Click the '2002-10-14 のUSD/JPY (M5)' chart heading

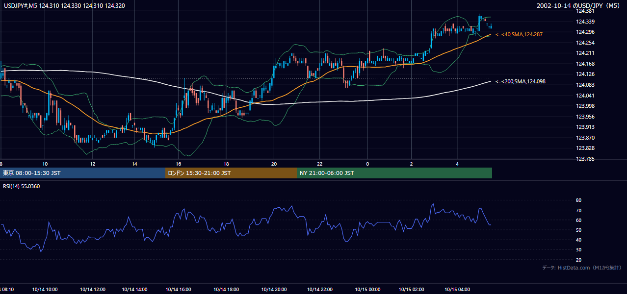tap(579, 5)
